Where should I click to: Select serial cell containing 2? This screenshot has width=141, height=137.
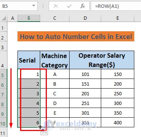pyautogui.click(x=29, y=84)
